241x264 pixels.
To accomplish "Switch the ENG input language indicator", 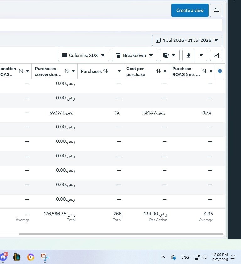I will coord(185,257).
